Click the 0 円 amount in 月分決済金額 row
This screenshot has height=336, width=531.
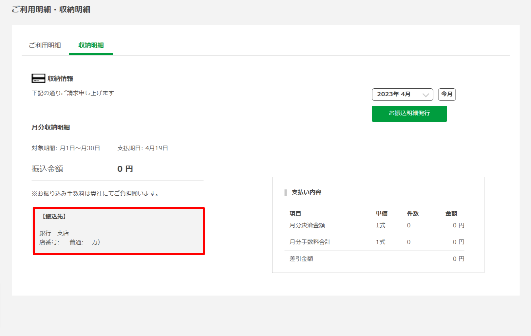tap(459, 225)
